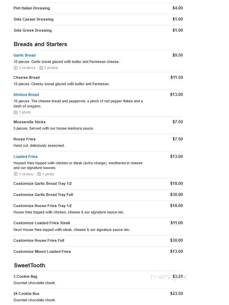Select the Cheese Bread item title

click(x=27, y=77)
